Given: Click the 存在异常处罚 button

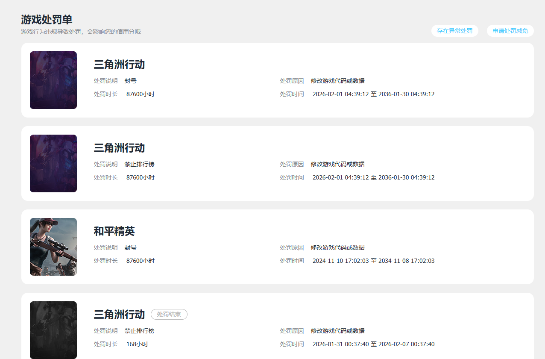Looking at the screenshot, I should click(454, 31).
